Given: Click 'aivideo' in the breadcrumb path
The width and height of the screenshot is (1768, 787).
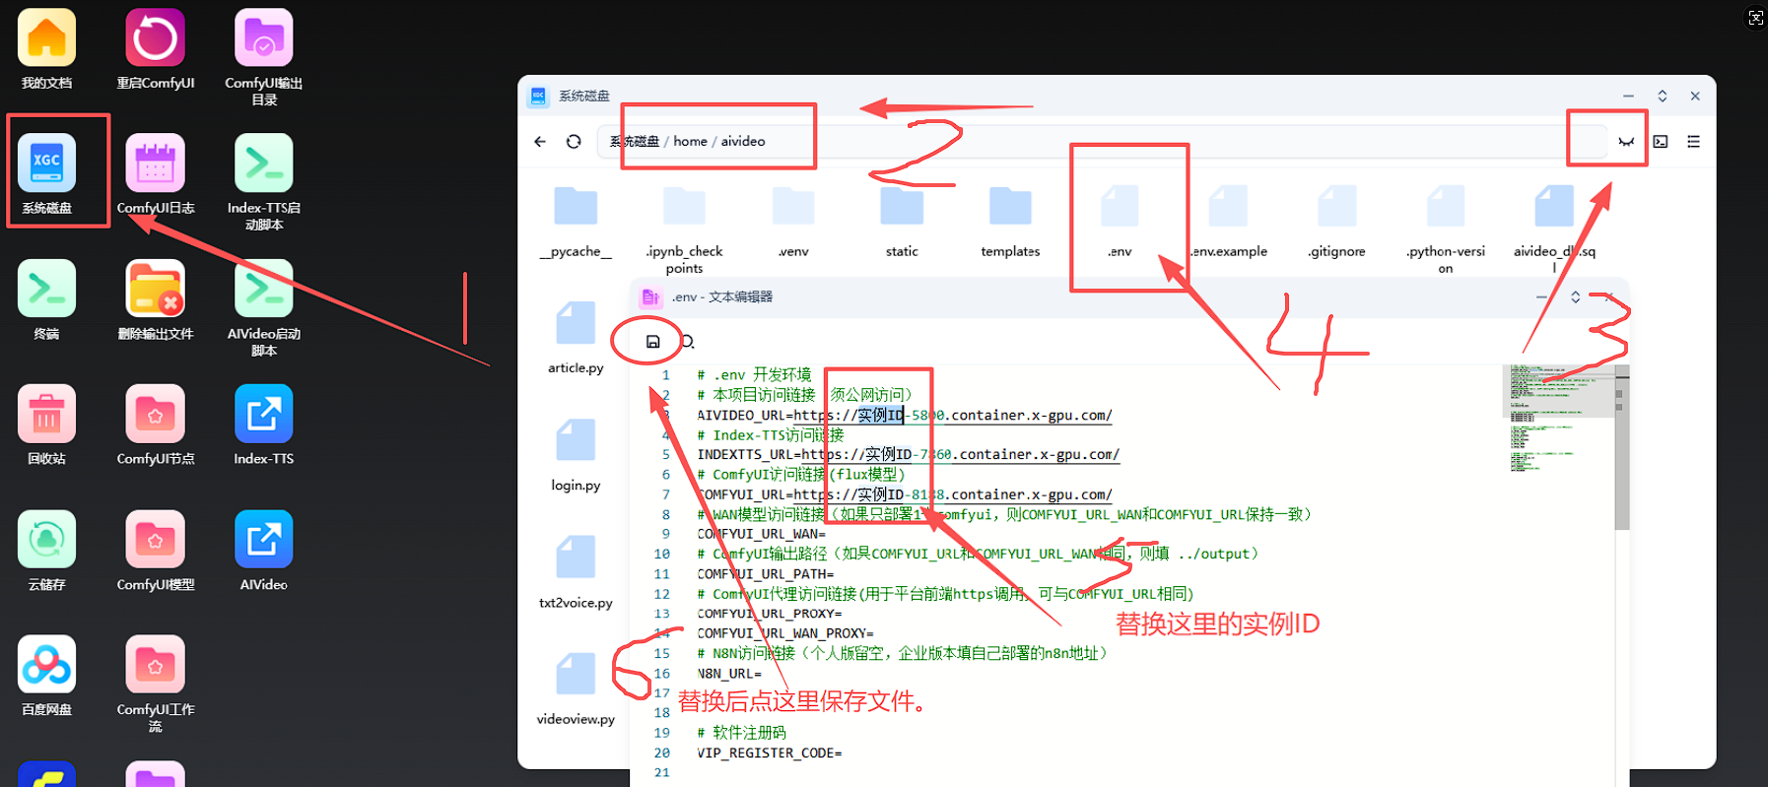Looking at the screenshot, I should [x=742, y=142].
